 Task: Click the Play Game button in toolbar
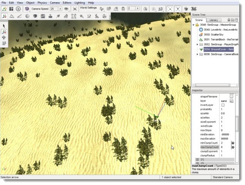(18, 8)
